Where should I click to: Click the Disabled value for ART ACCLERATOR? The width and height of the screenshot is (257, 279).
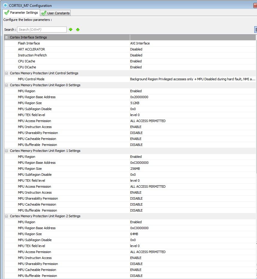(136, 49)
